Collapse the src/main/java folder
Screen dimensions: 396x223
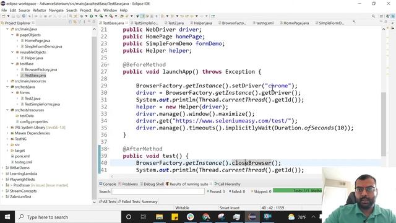click(x=7, y=29)
